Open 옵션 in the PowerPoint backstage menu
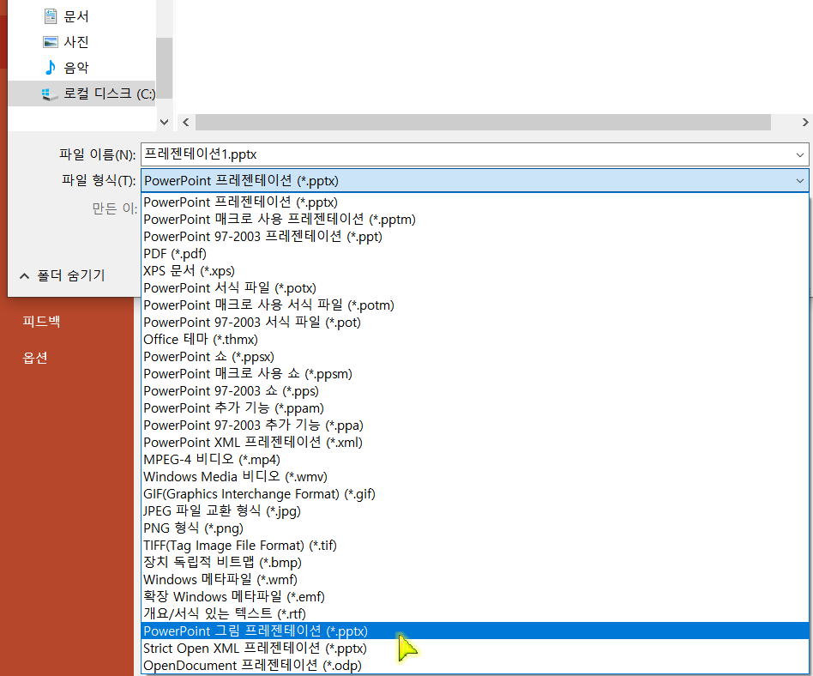 (35, 358)
